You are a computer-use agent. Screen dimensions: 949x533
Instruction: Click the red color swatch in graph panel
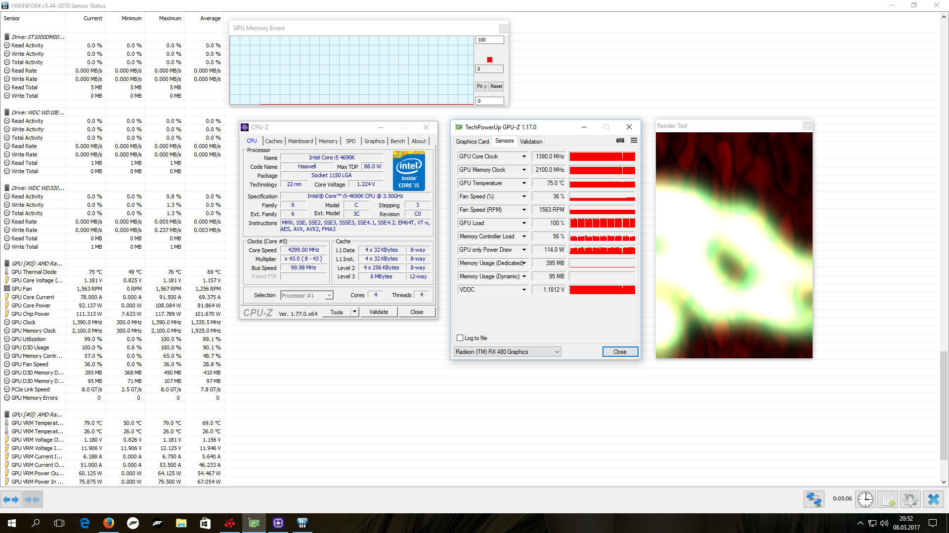point(489,60)
